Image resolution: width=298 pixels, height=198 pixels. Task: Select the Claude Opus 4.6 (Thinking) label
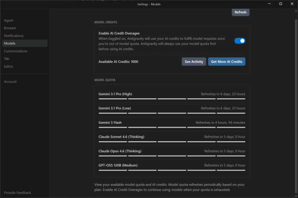pyautogui.click(x=120, y=151)
